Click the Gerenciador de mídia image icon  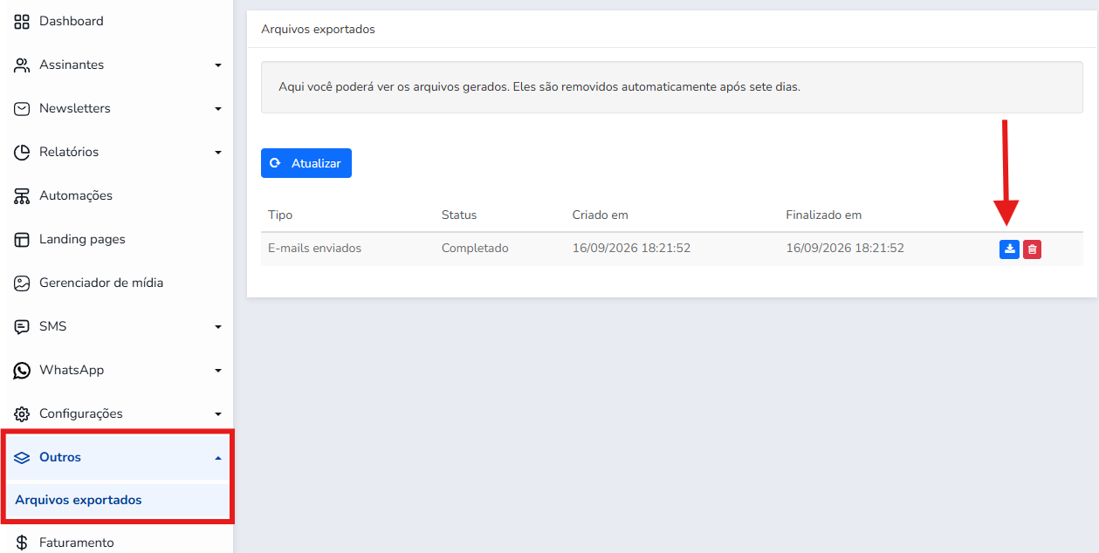pyautogui.click(x=22, y=283)
